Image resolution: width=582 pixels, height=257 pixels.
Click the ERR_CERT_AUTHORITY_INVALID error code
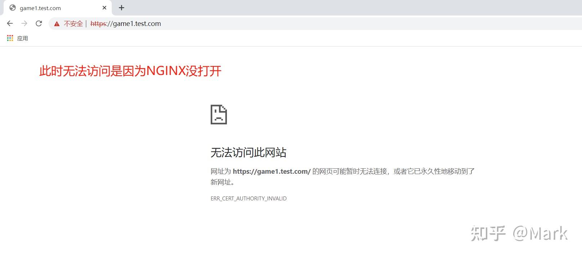(x=249, y=199)
